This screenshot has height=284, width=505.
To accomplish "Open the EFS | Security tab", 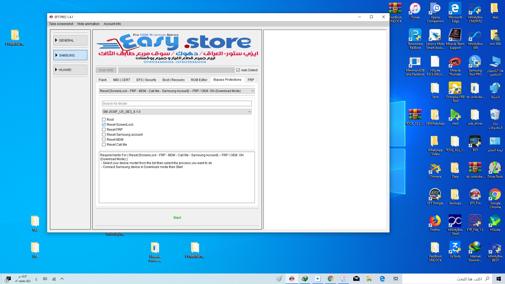I will (146, 80).
